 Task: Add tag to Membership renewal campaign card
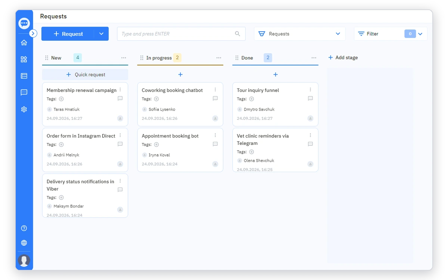[61, 99]
